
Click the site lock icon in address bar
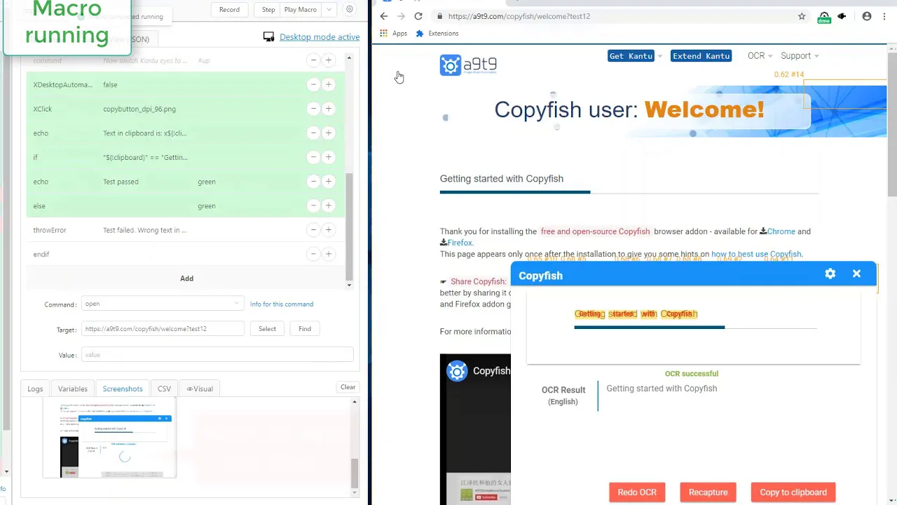click(x=439, y=16)
